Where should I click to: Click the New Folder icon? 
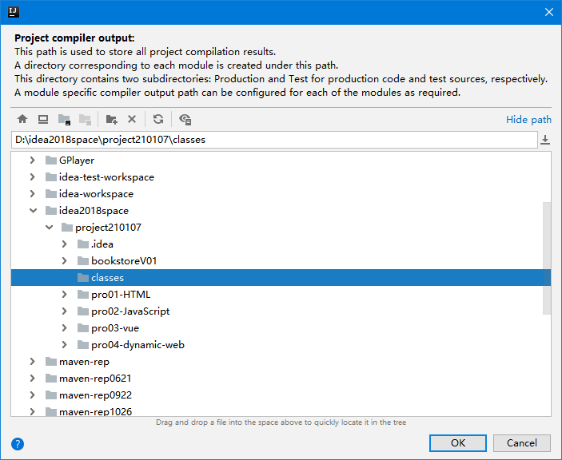tap(111, 119)
